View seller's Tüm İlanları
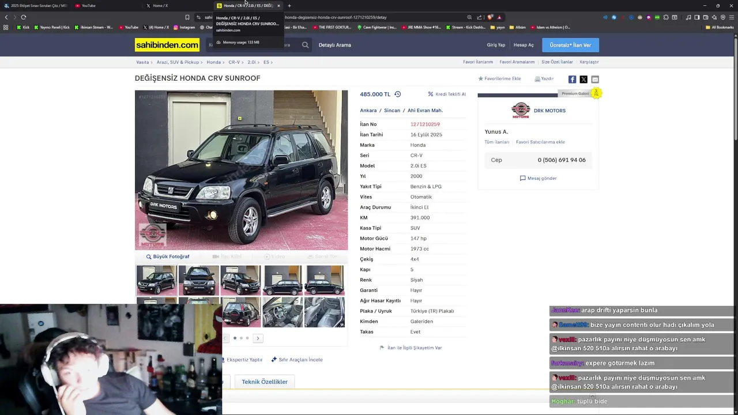This screenshot has height=415, width=738. 497,142
